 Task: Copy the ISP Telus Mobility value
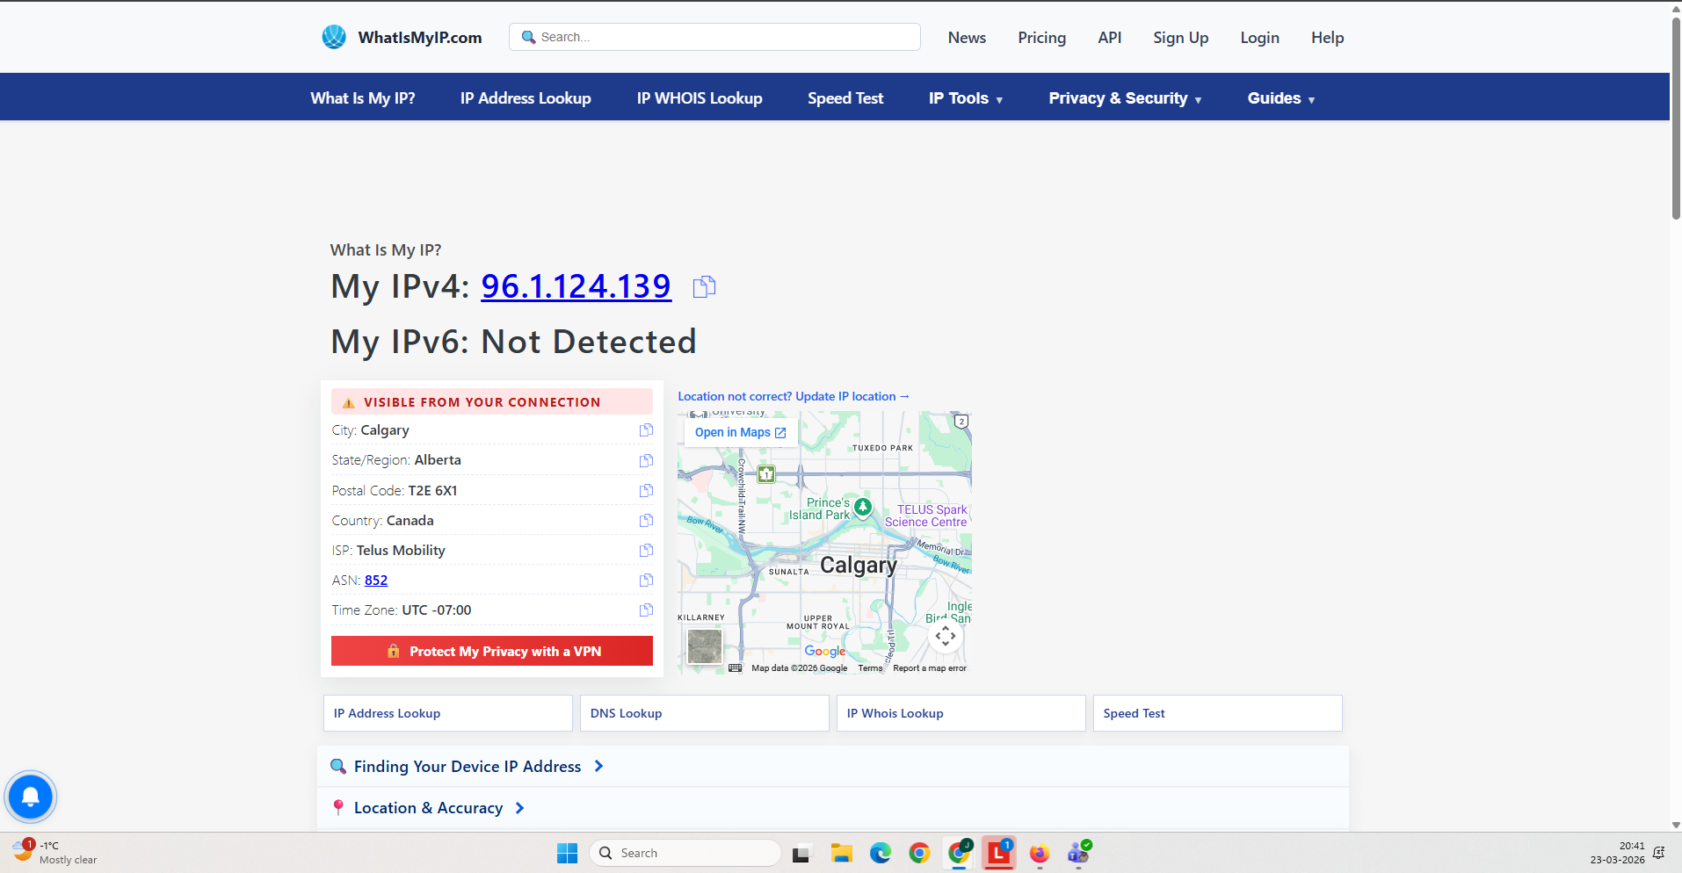pyautogui.click(x=646, y=551)
